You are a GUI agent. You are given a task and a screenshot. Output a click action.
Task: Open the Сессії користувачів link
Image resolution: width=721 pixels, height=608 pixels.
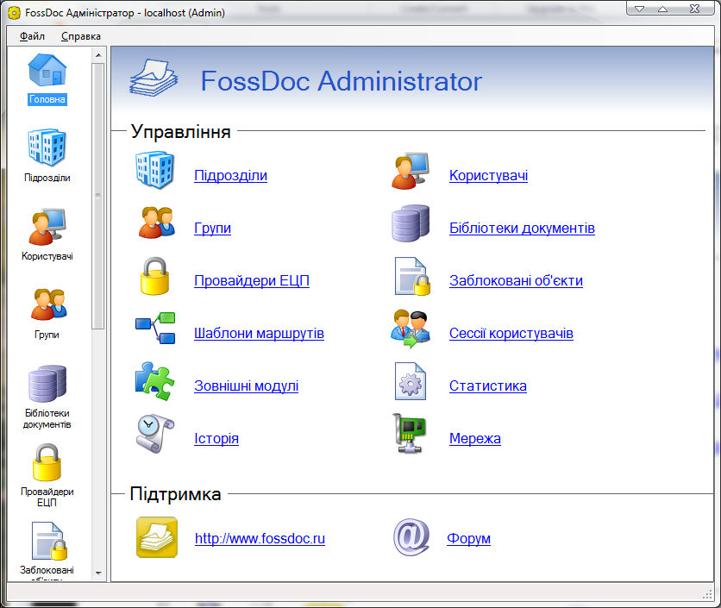511,333
